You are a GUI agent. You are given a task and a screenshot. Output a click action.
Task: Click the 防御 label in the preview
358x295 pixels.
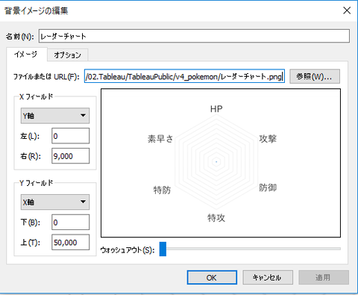[x=268, y=187]
